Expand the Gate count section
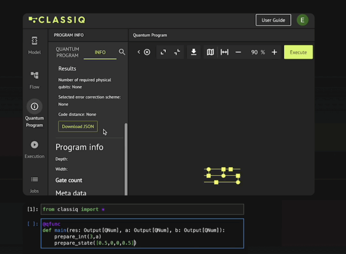346x254 pixels. click(x=69, y=180)
